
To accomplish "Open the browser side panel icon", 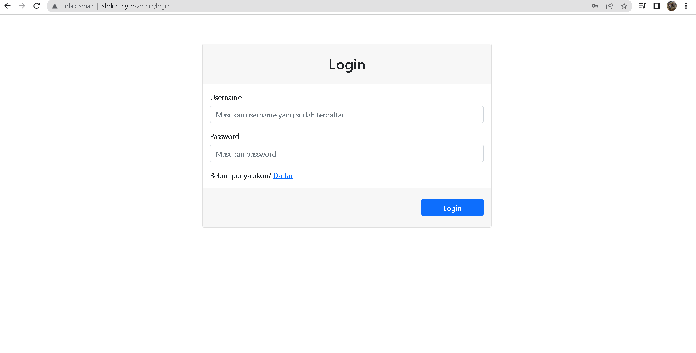I will click(657, 6).
